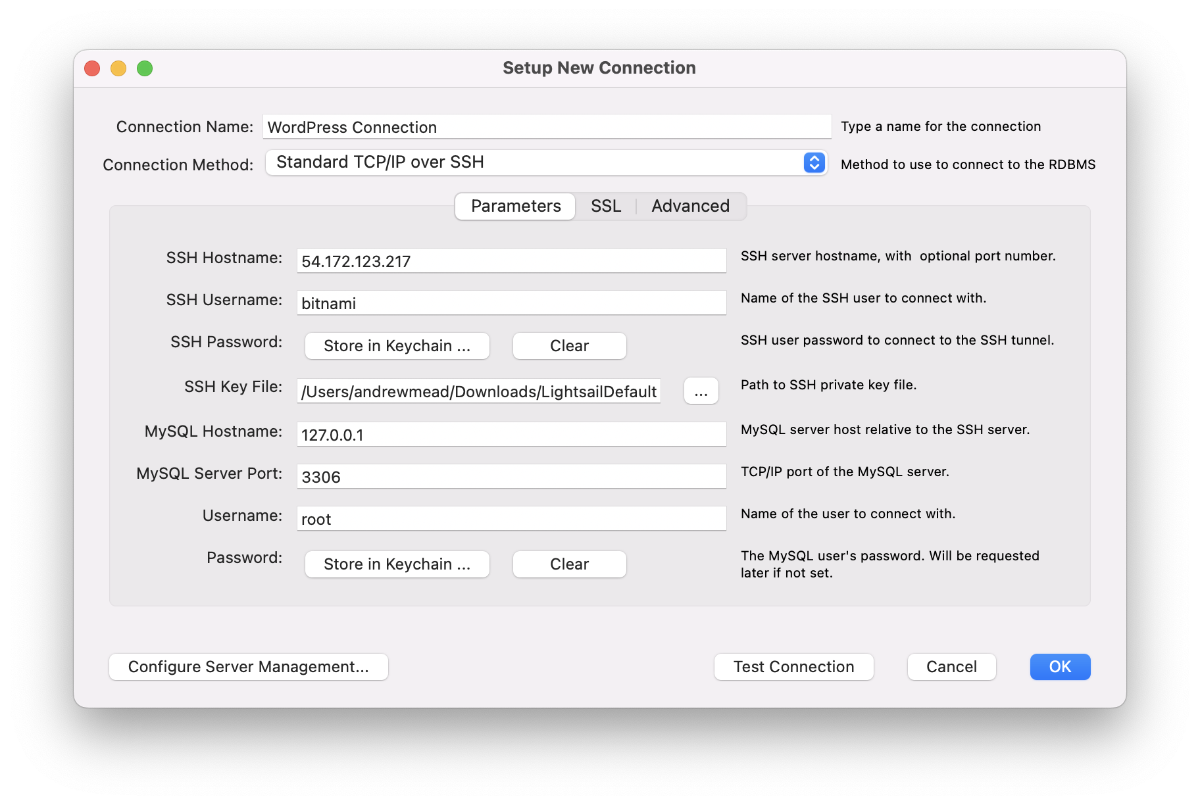Dismiss the dialog with Cancel

[x=951, y=666]
